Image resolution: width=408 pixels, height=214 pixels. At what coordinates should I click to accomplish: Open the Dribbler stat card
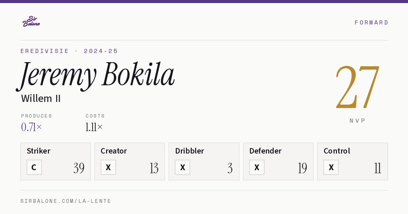click(x=204, y=161)
